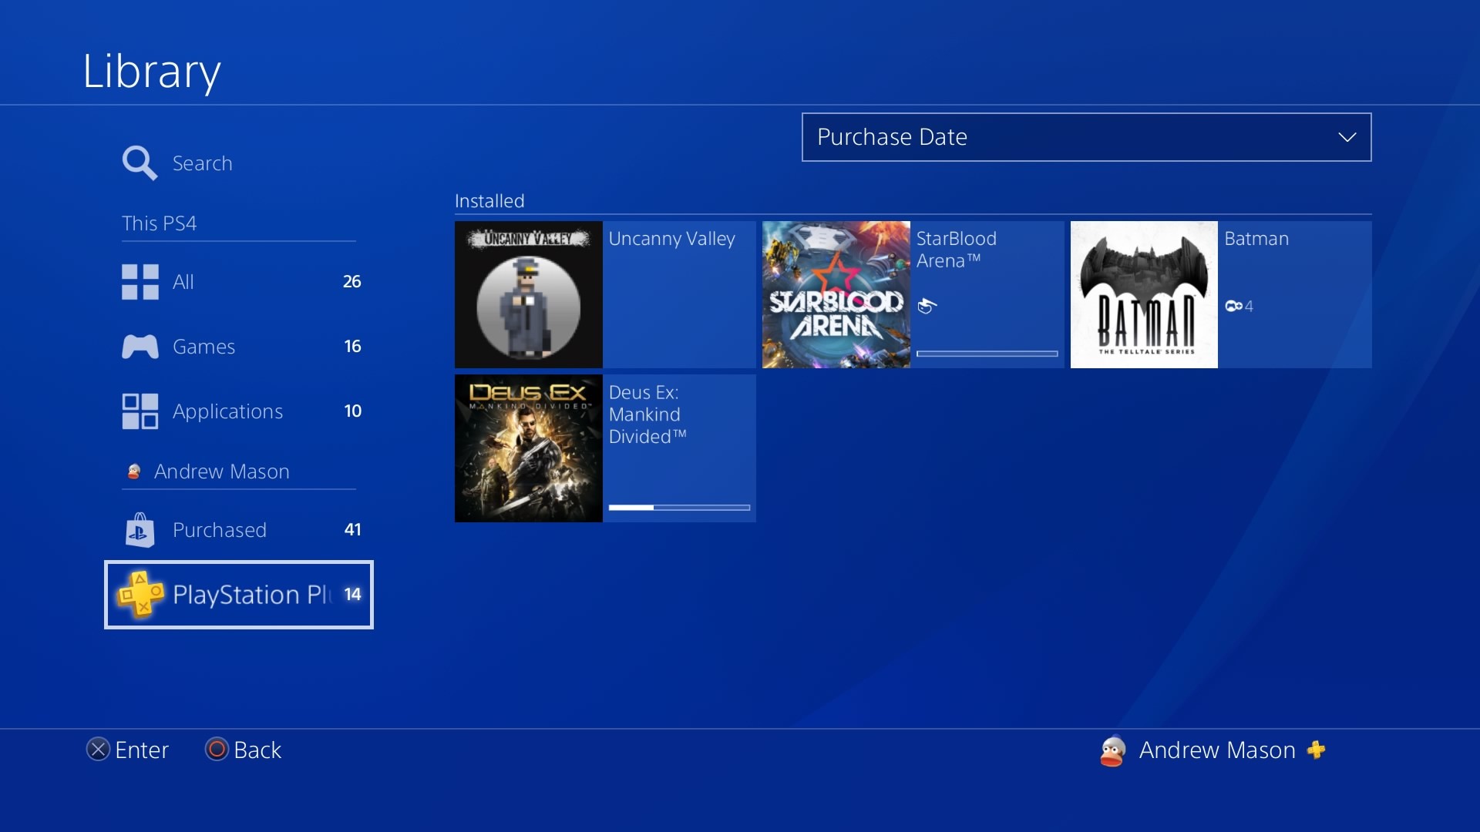
Task: Select the Games category icon
Action: pyautogui.click(x=140, y=347)
